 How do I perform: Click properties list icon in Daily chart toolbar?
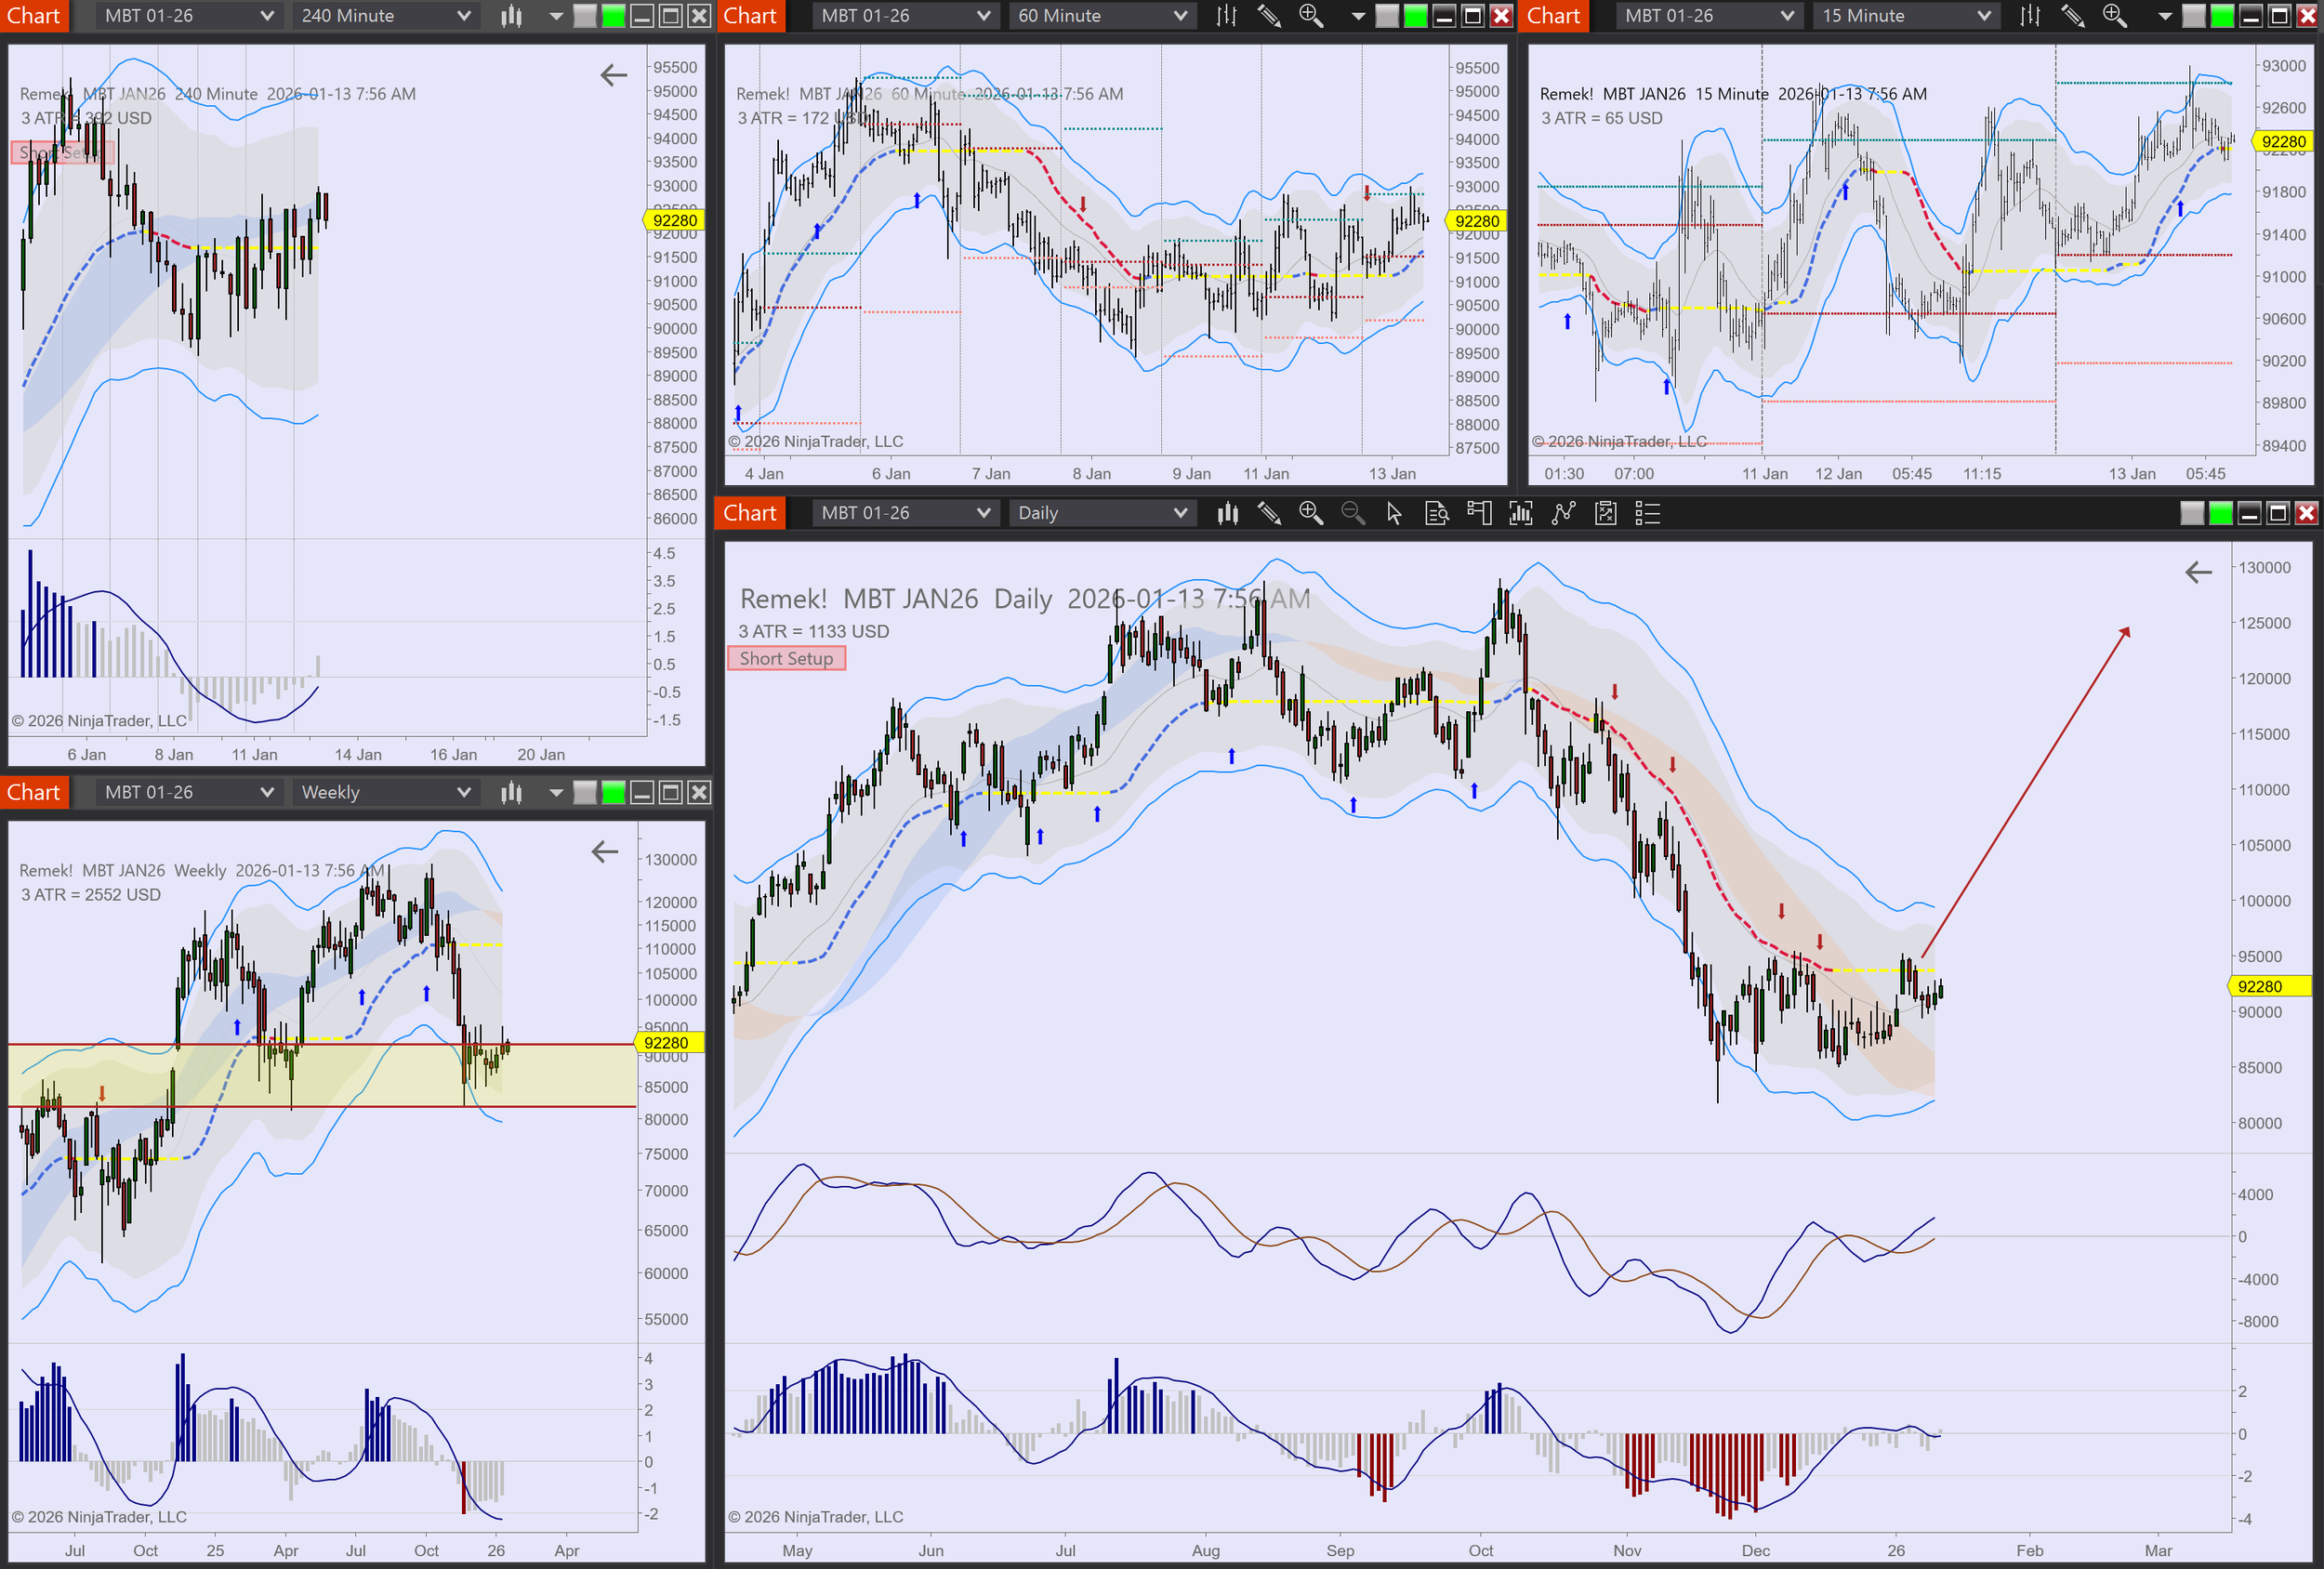1647,513
